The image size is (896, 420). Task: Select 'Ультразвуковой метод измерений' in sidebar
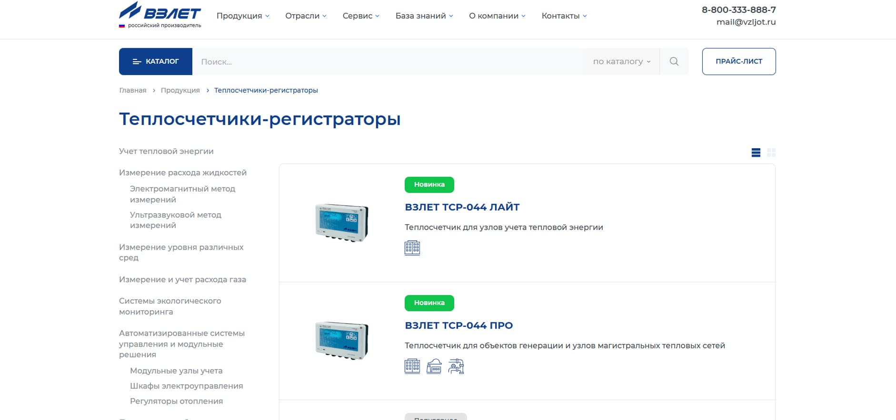(x=176, y=220)
